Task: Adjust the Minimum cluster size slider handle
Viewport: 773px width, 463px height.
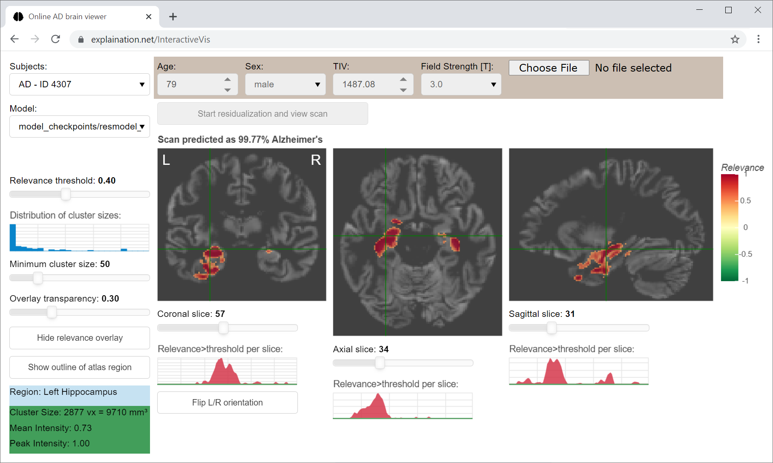Action: [x=38, y=278]
